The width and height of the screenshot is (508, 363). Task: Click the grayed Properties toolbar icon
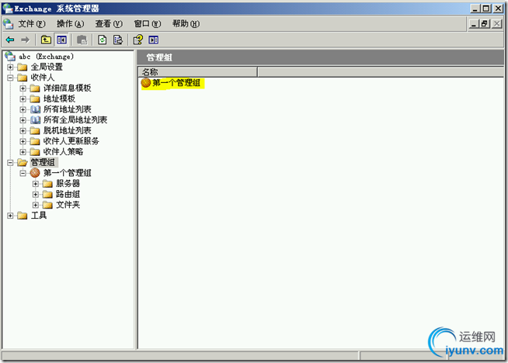82,40
